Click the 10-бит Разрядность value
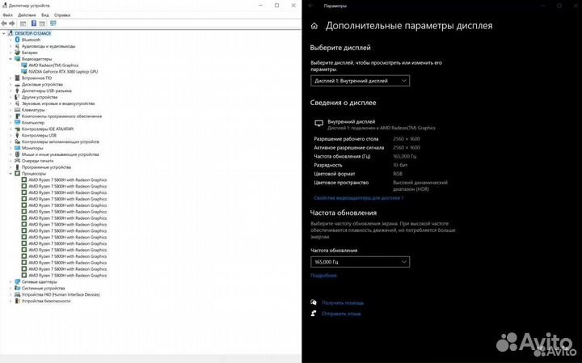The width and height of the screenshot is (582, 363). click(400, 165)
